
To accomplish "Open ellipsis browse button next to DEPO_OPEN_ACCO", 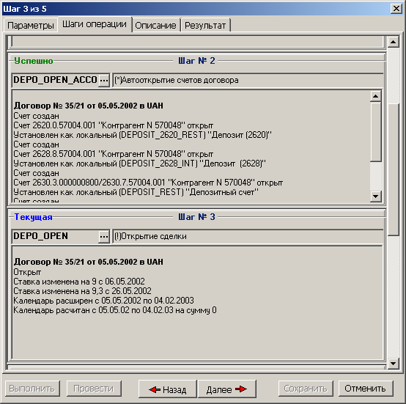I will 104,80.
